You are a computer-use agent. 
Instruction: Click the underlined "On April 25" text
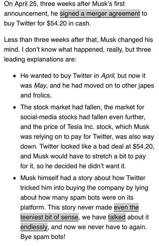tap(21, 4)
